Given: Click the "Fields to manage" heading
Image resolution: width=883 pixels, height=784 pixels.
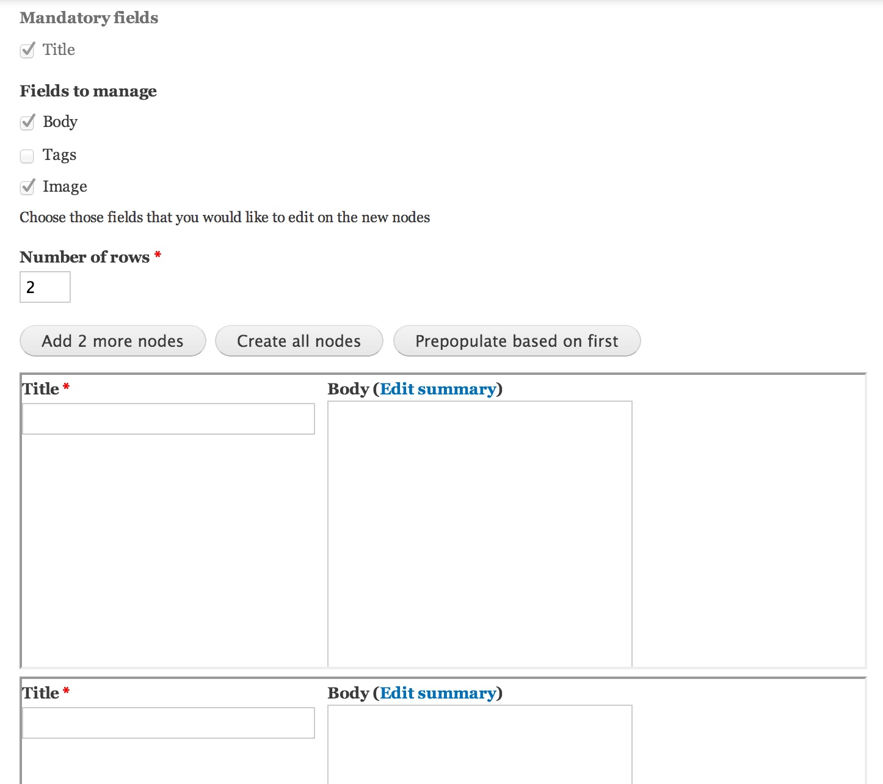Looking at the screenshot, I should pyautogui.click(x=88, y=91).
